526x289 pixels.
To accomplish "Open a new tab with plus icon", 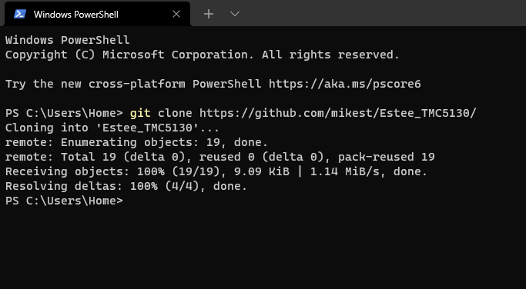I will pos(209,14).
